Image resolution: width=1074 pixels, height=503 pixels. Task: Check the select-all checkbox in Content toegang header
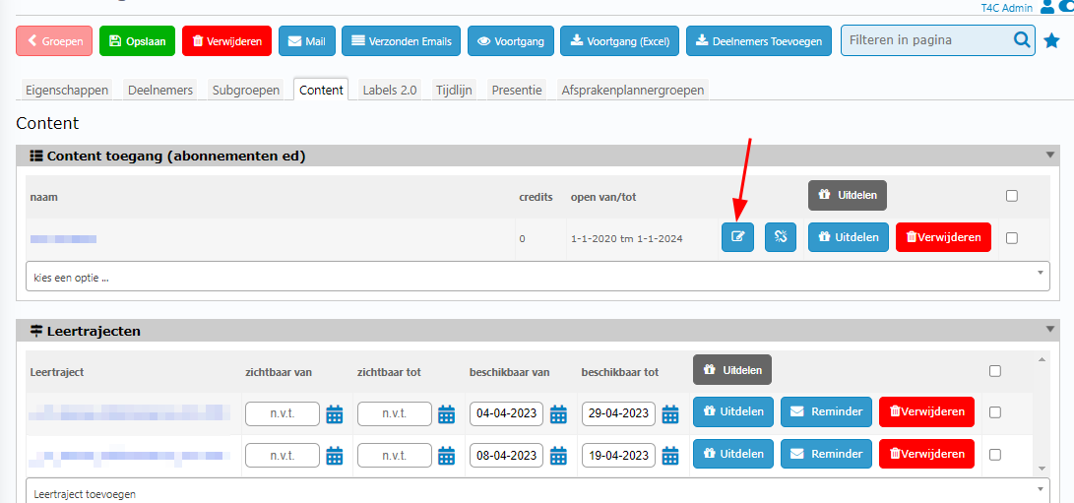pos(1012,196)
